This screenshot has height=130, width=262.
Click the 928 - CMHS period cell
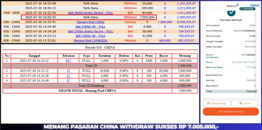(11, 40)
